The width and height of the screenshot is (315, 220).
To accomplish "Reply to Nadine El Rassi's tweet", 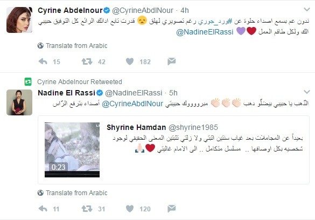I will pyautogui.click(x=43, y=209).
